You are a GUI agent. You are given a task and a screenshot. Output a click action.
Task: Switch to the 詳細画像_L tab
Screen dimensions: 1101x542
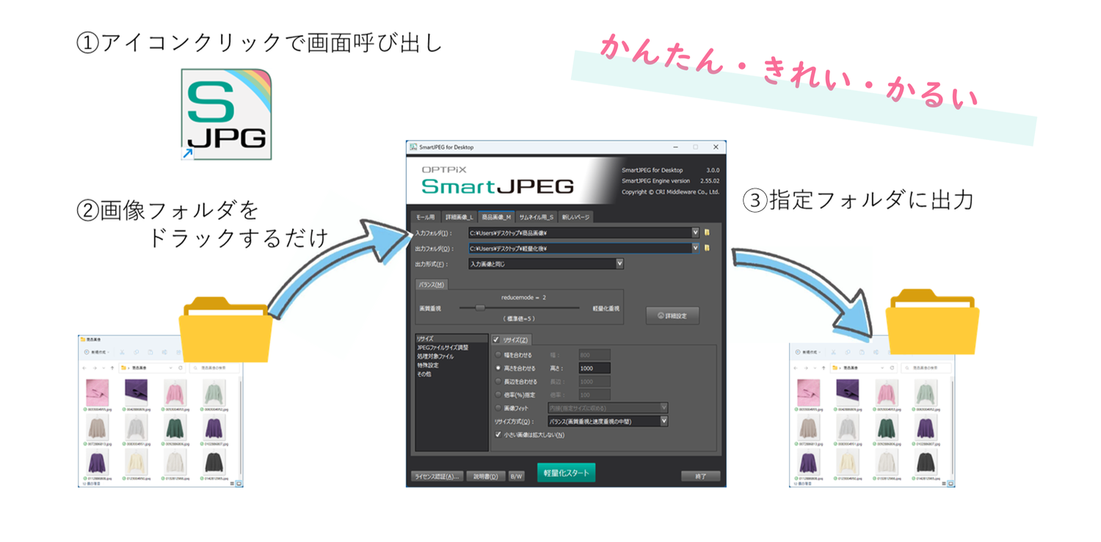459,217
